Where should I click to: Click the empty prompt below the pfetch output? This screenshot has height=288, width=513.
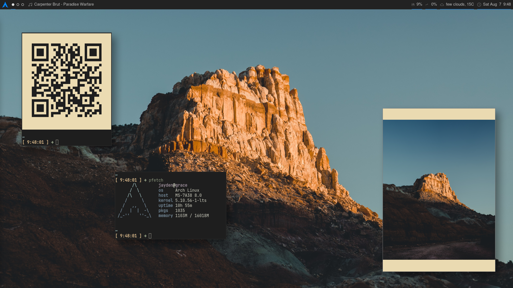(x=134, y=236)
